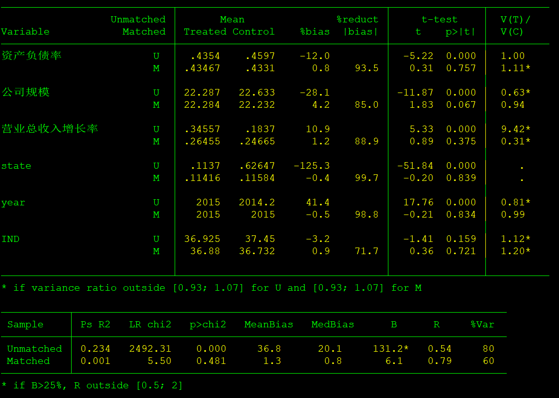Select the 'p>|t|' column header
Viewport: 559px width, 398px height.
tap(461, 32)
